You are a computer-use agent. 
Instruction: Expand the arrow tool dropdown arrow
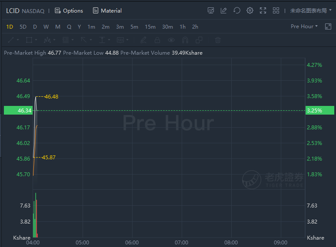point(91,40)
